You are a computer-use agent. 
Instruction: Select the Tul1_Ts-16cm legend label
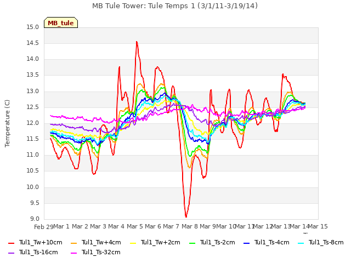tap(38, 252)
